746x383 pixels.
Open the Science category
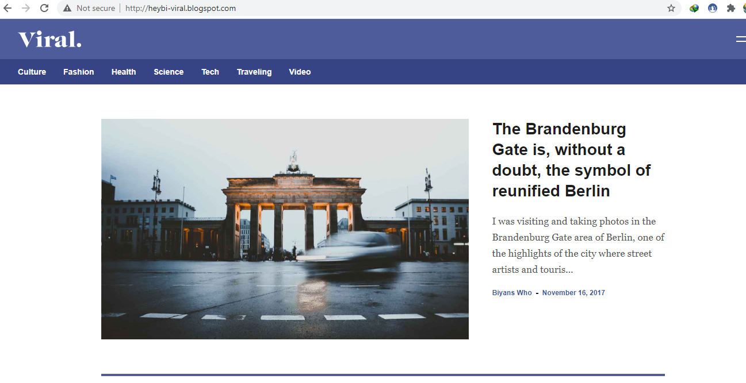click(169, 72)
